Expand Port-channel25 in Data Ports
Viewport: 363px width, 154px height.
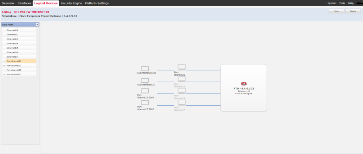[x=4, y=70]
